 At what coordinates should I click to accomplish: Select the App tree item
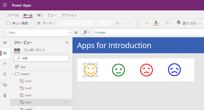tap(41, 67)
